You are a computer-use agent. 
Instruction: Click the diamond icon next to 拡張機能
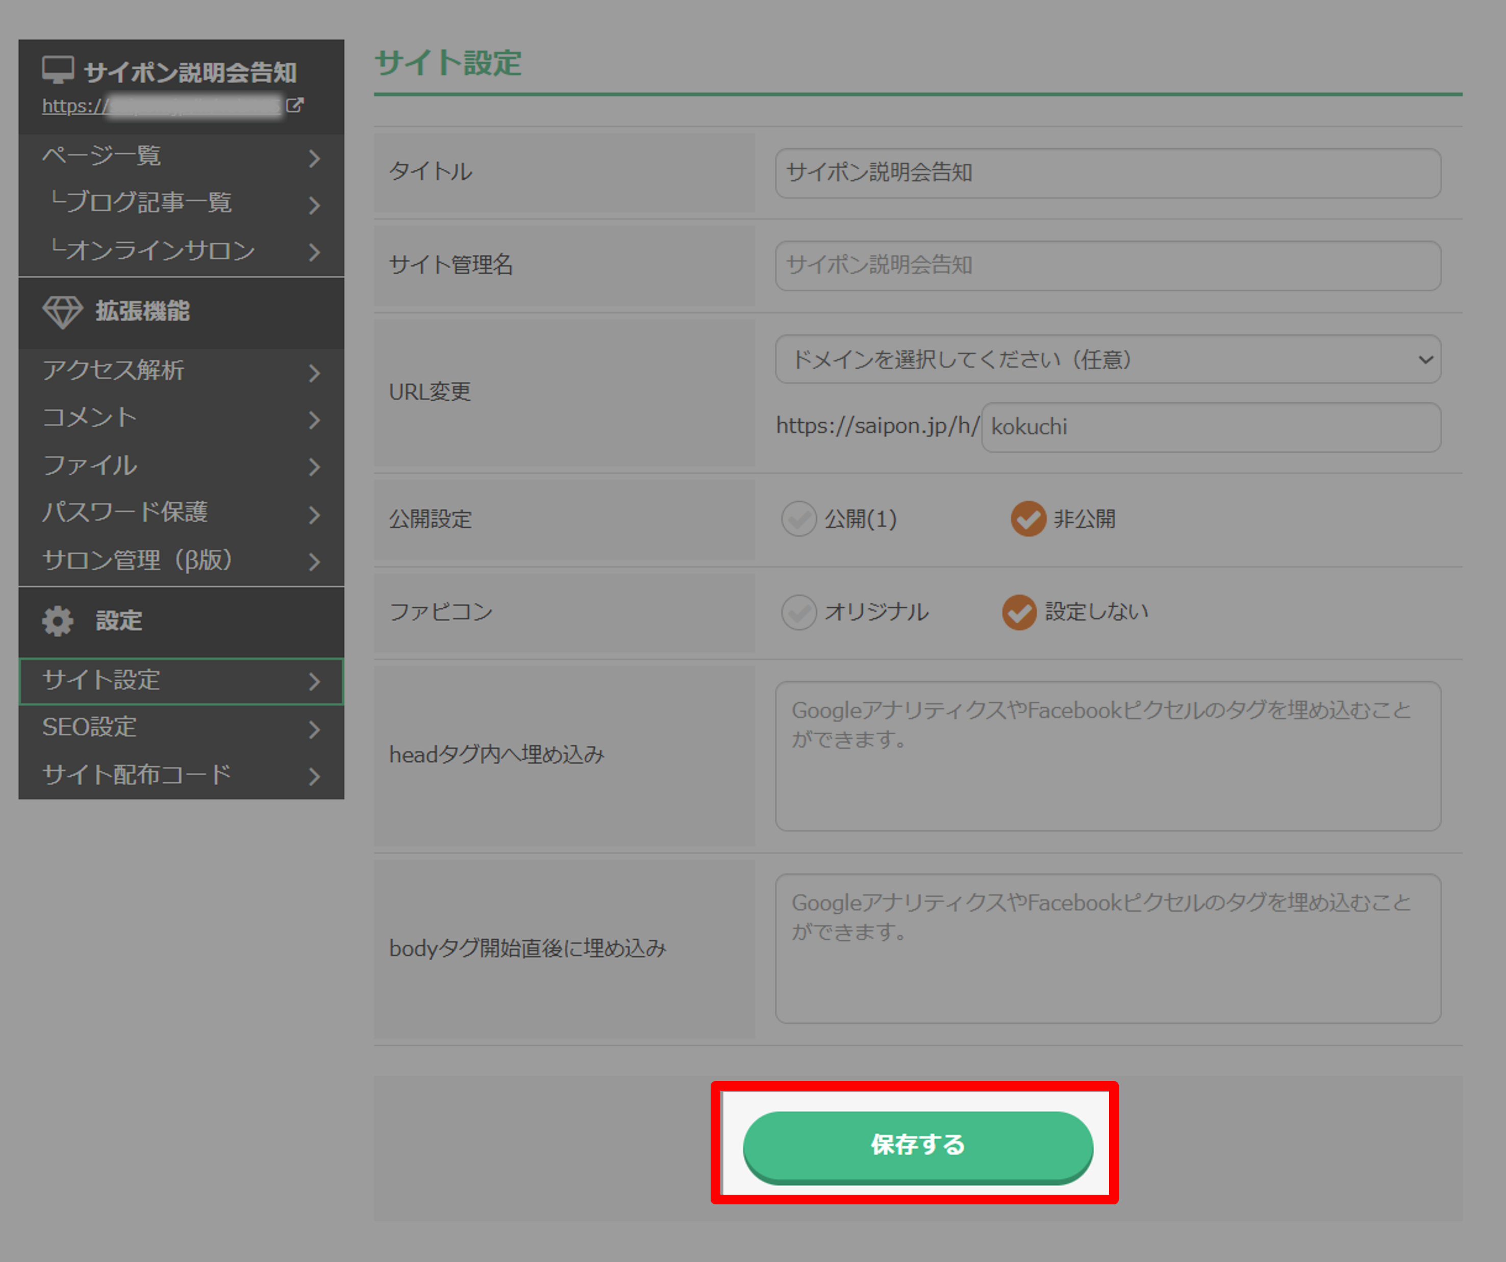coord(62,312)
